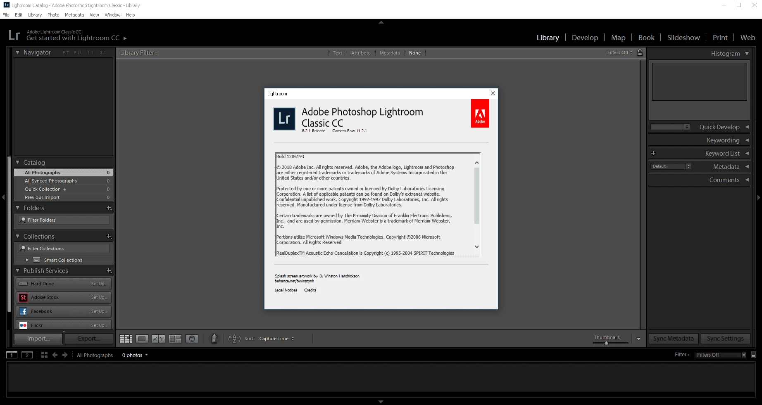This screenshot has width=762, height=405.
Task: Open Credits link in About dialog
Action: coord(310,290)
